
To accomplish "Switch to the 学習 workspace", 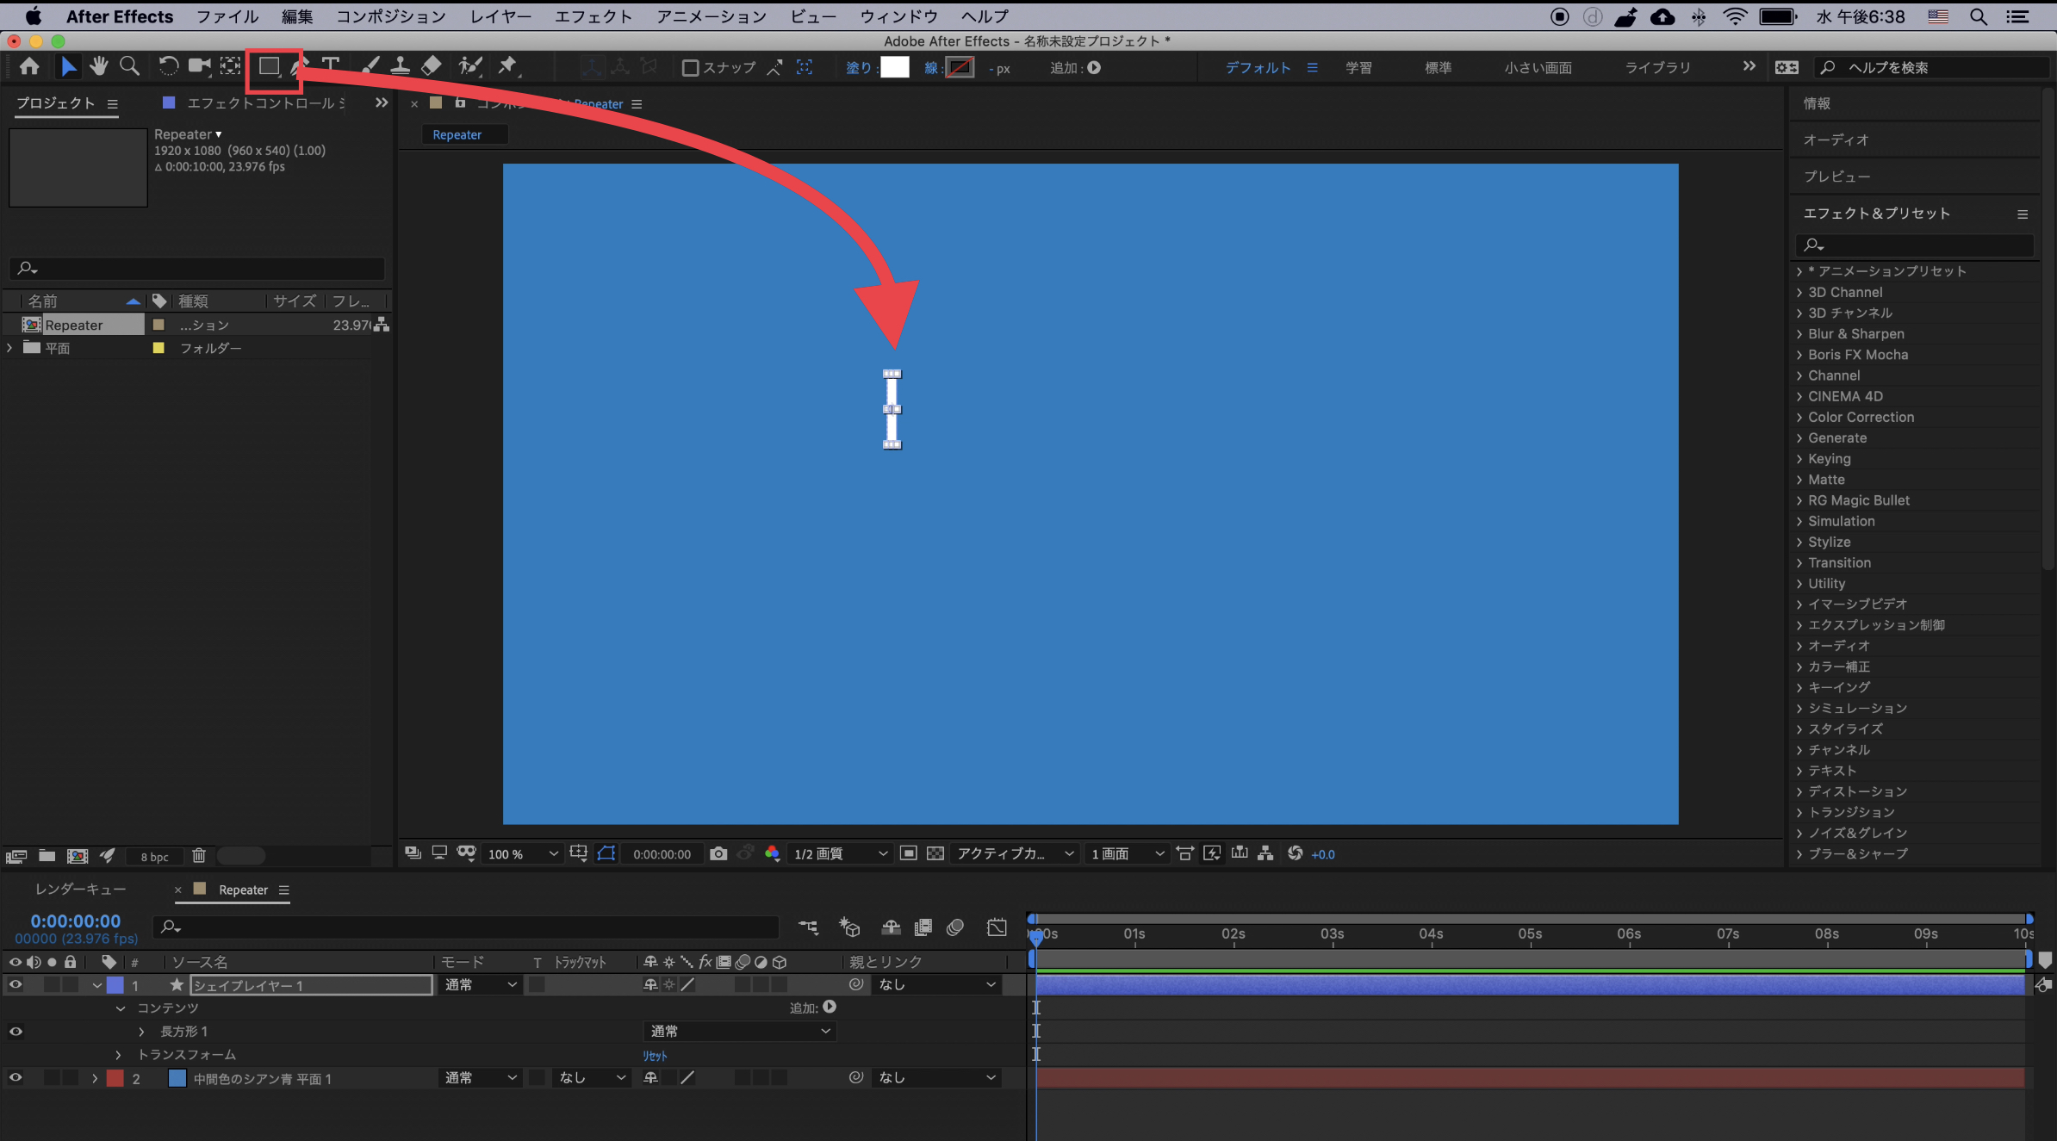I will (1358, 67).
